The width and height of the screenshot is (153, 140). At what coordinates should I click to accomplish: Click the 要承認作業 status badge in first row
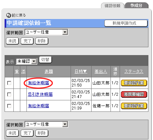point(134,83)
